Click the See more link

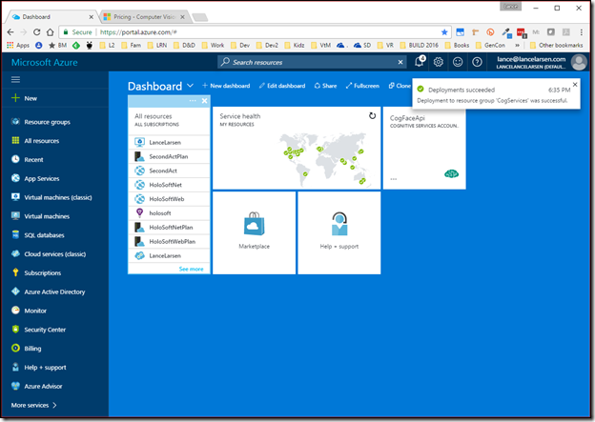click(191, 269)
